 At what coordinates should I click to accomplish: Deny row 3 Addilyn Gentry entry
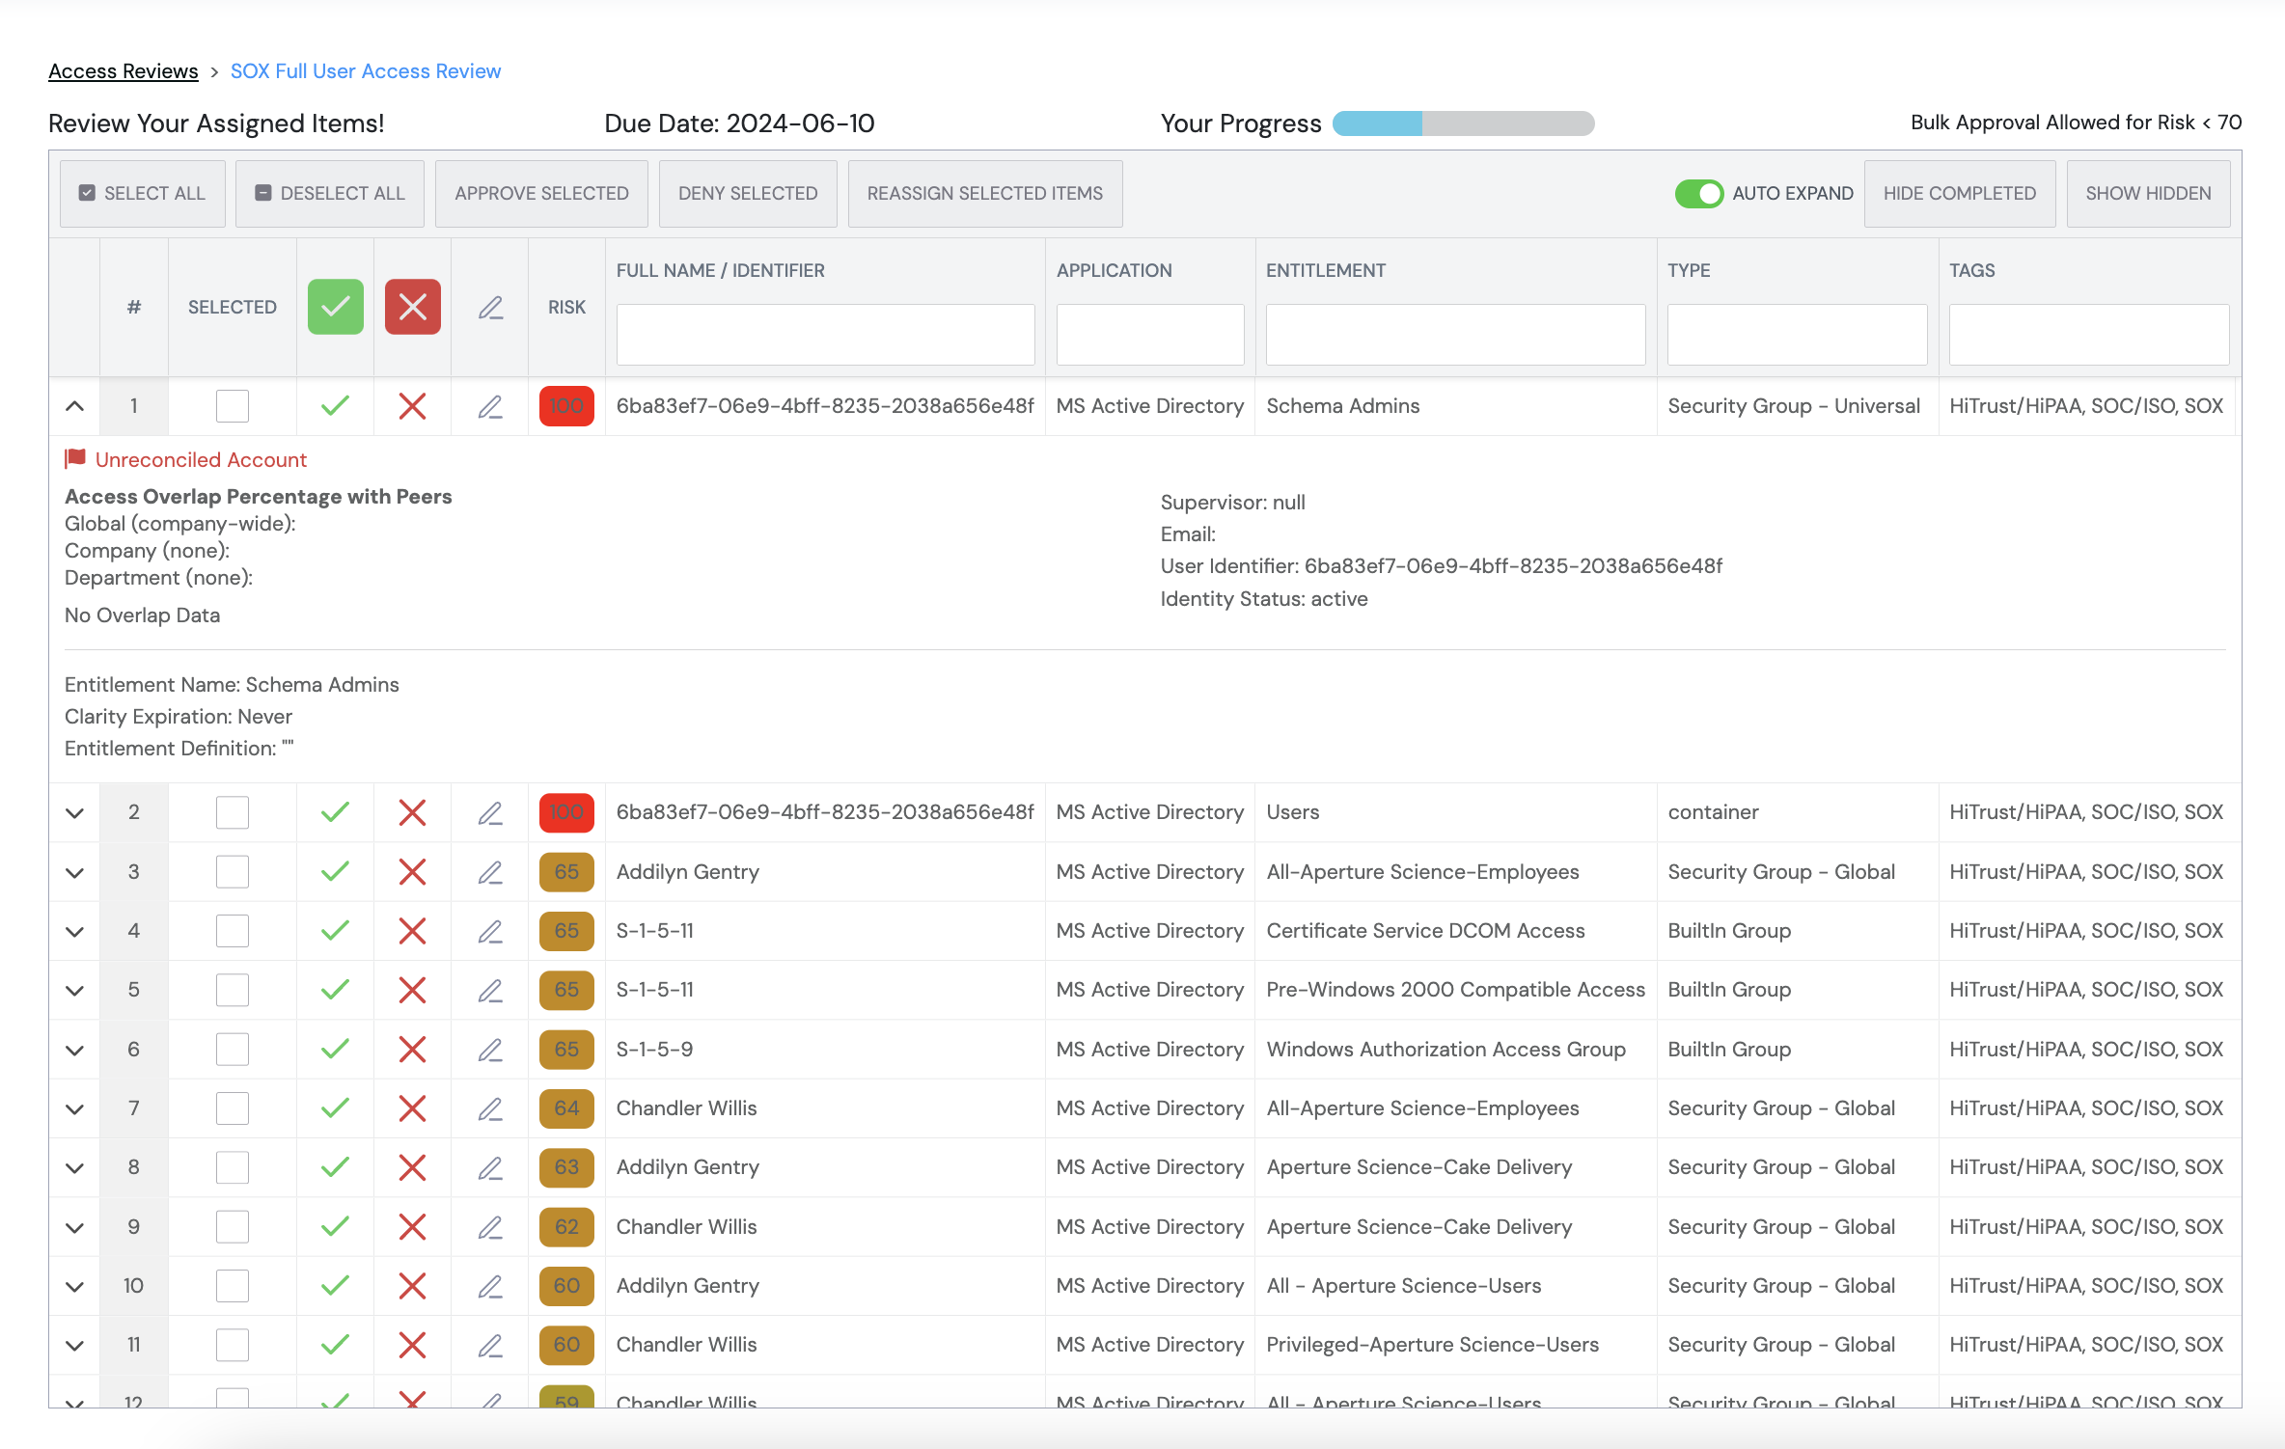point(412,872)
